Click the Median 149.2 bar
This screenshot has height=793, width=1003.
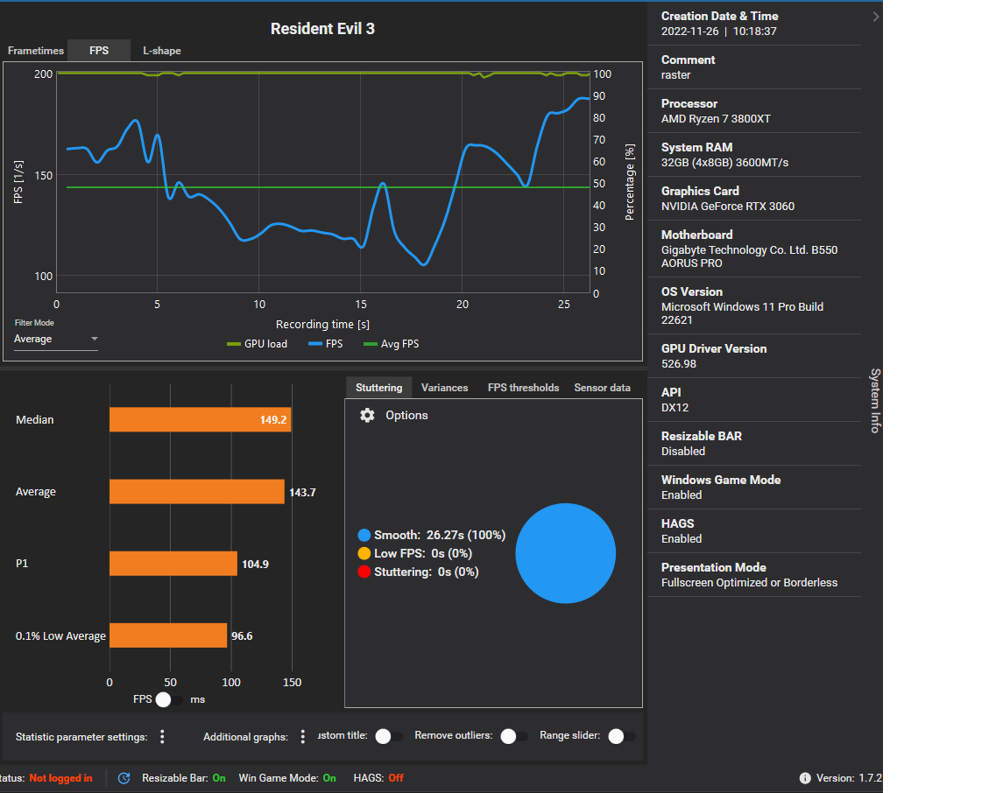(201, 420)
